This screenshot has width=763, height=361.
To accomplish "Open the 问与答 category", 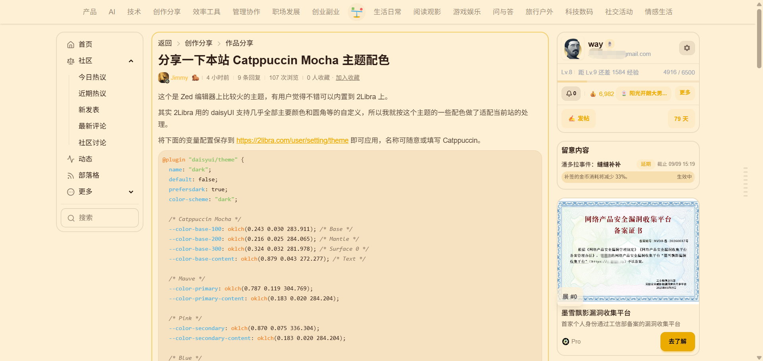I will (503, 12).
